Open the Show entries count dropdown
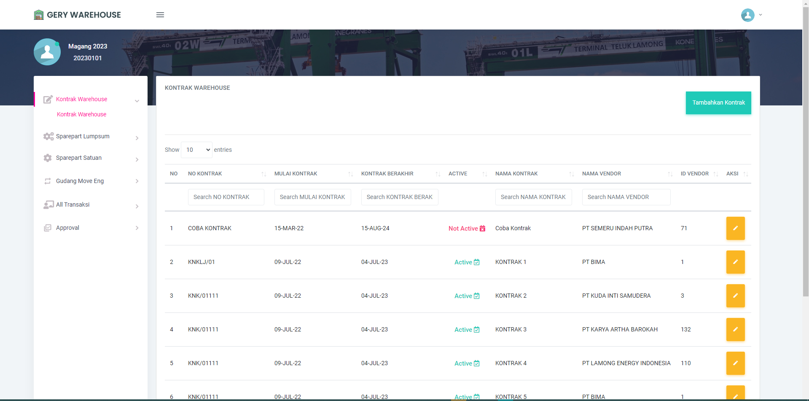Viewport: 809px width, 401px height. pos(196,150)
